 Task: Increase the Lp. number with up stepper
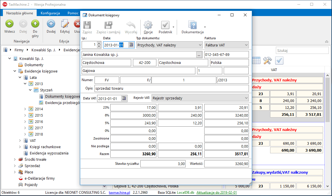click(99, 44)
